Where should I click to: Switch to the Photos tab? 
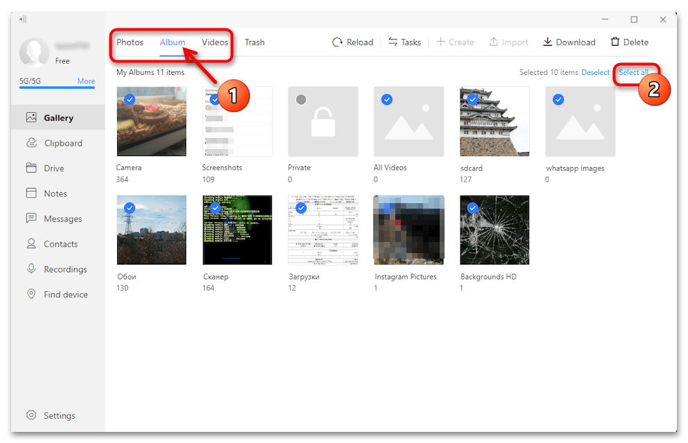(x=130, y=42)
